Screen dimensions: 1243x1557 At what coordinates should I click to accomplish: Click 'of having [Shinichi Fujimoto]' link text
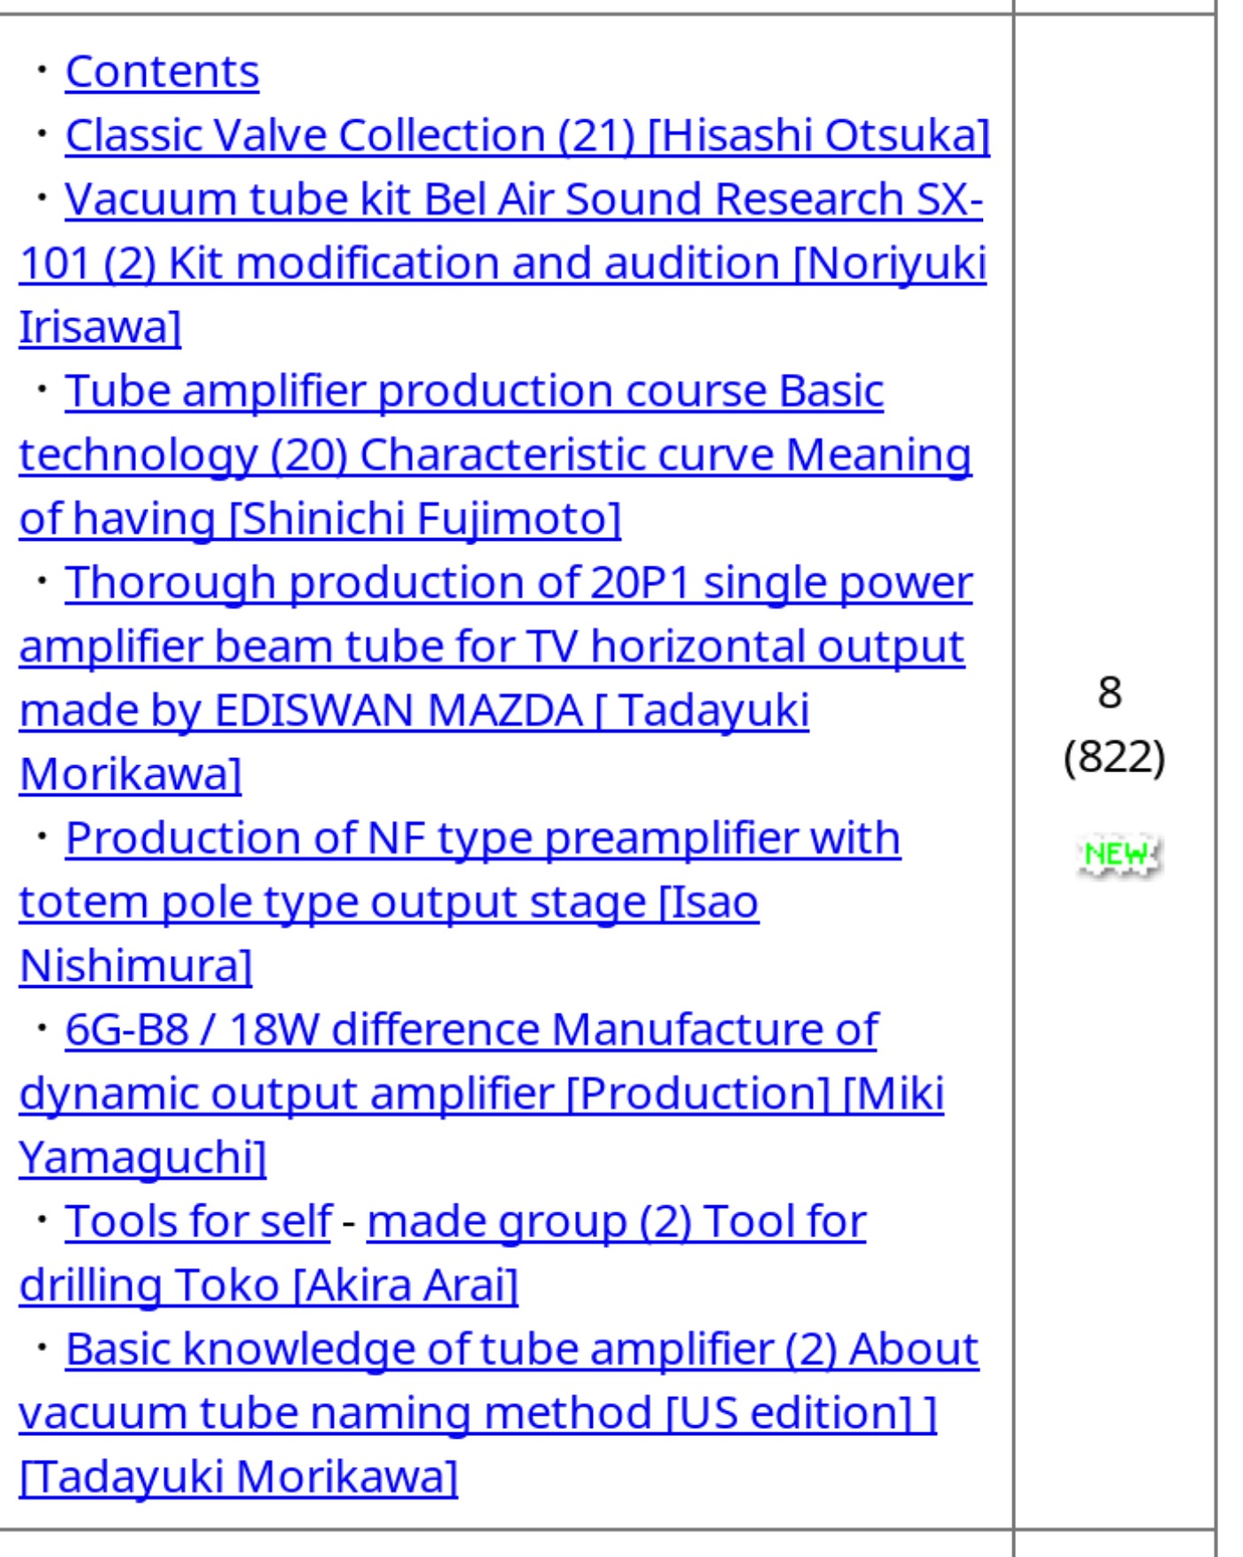pos(321,519)
